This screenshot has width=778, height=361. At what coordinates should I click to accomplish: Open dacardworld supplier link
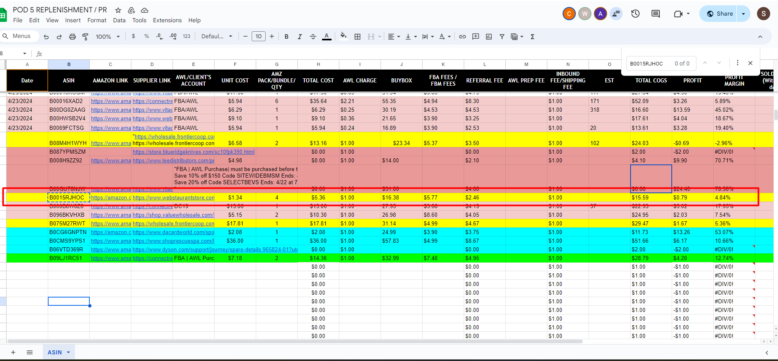173,232
